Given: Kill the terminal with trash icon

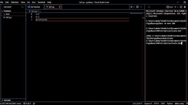Looking at the screenshot, I should 185,7.
